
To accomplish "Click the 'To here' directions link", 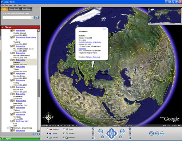I will pos(89,57).
